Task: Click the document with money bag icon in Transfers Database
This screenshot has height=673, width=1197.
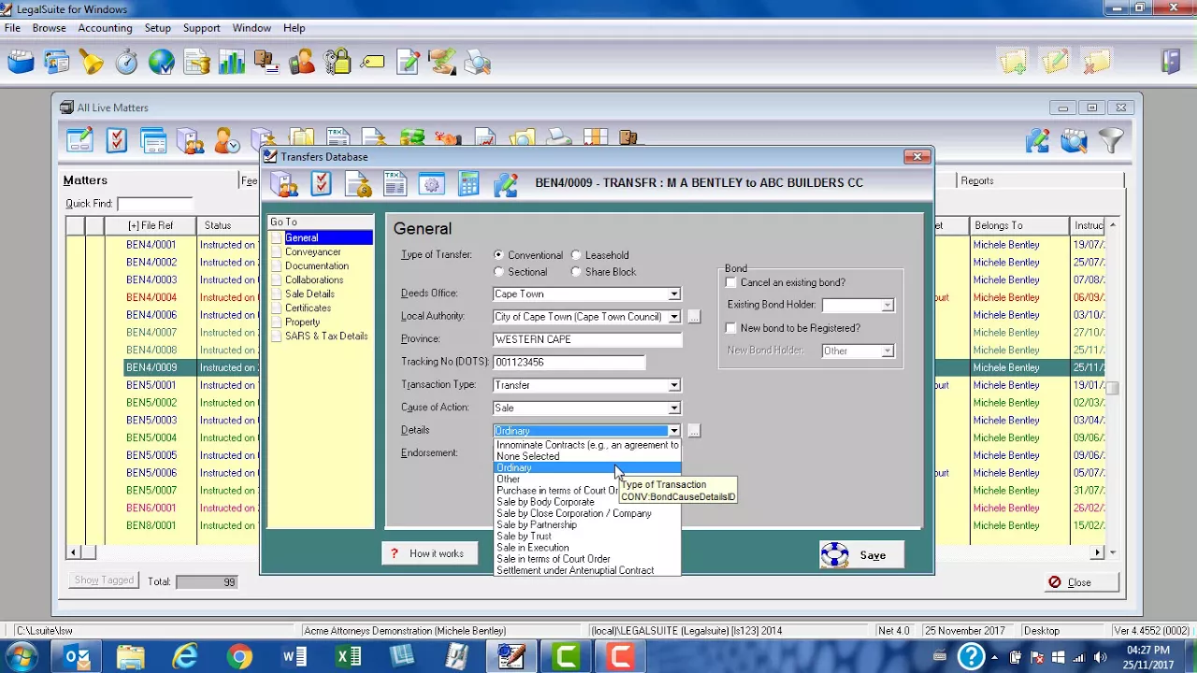Action: (x=358, y=184)
